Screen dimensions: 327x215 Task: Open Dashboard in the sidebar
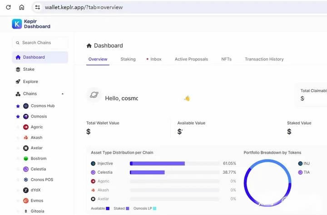[x=40, y=57]
